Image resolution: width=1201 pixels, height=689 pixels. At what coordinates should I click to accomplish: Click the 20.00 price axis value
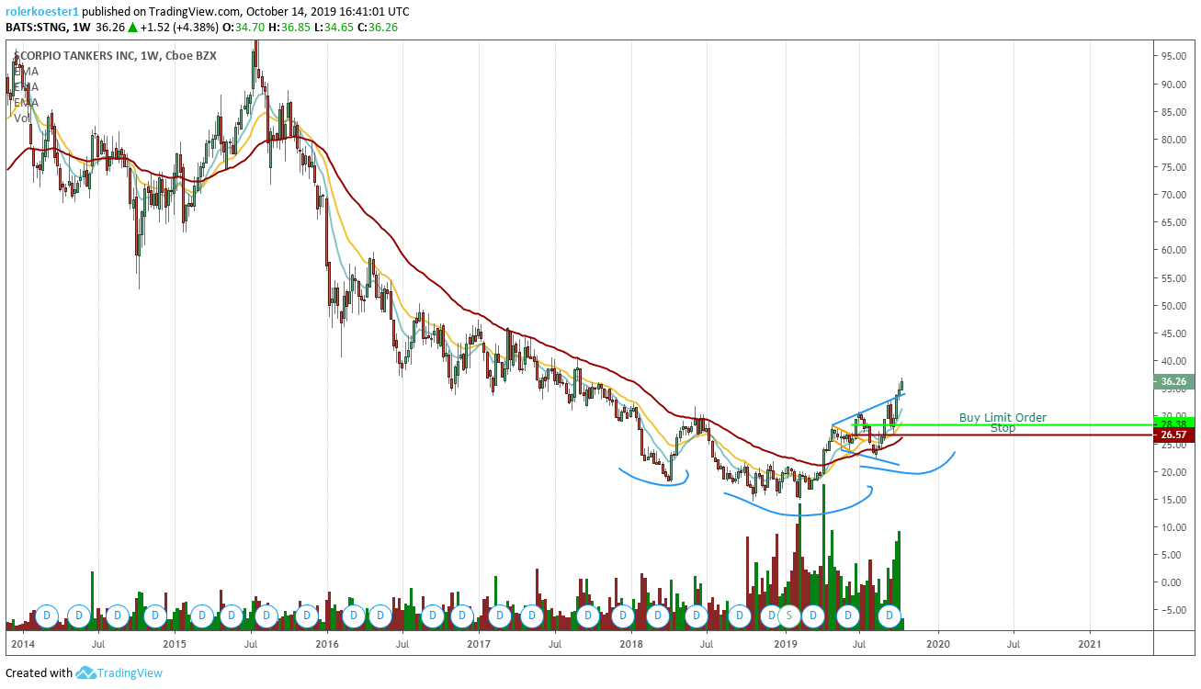coord(1175,472)
